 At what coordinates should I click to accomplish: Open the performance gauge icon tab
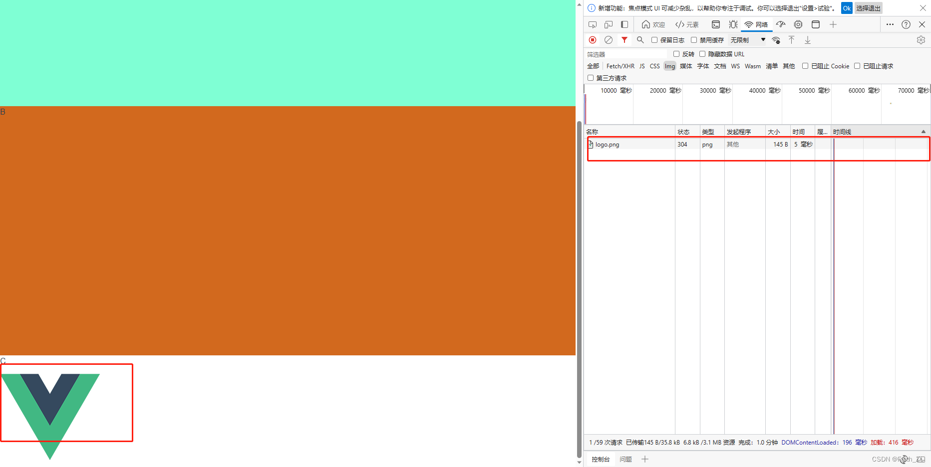pos(781,24)
